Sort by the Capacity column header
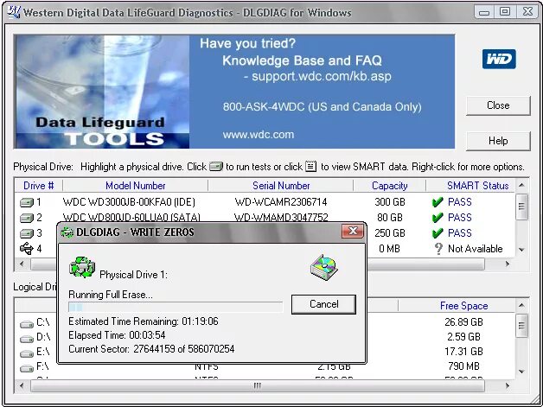The image size is (543, 407). click(x=390, y=186)
